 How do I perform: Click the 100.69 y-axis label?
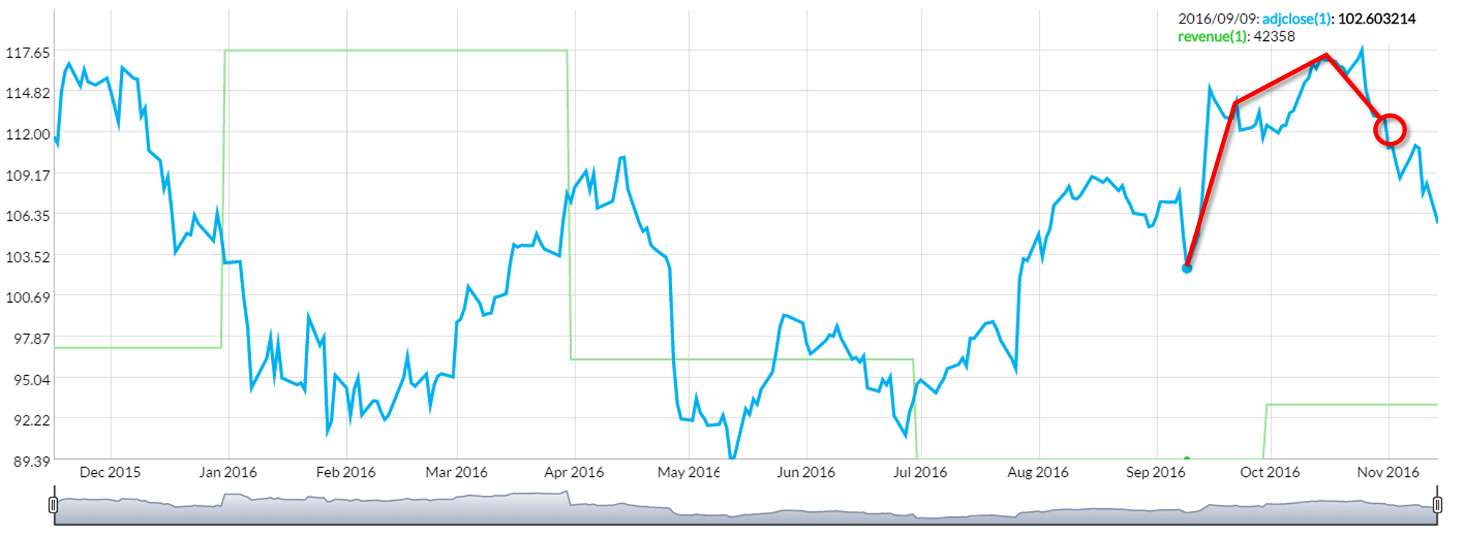(28, 297)
